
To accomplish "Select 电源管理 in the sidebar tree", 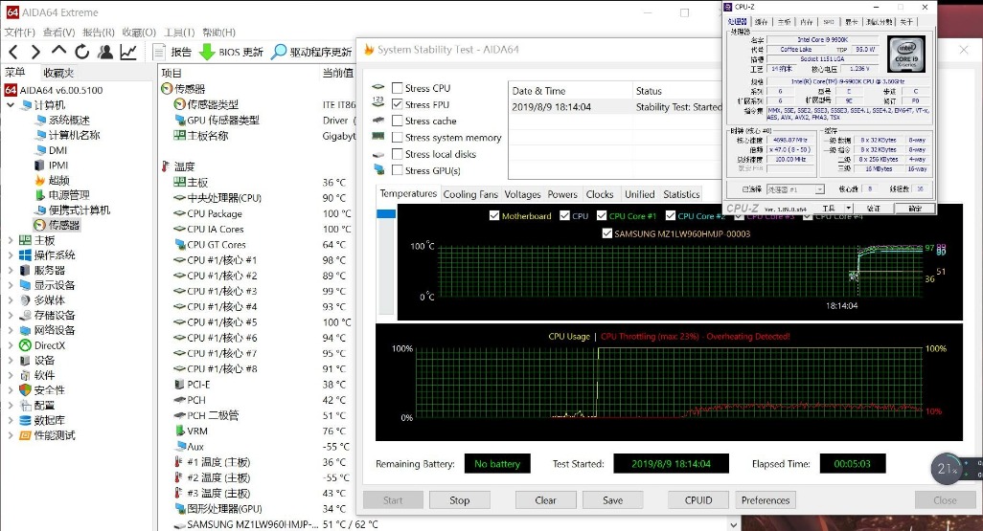I will pyautogui.click(x=69, y=195).
